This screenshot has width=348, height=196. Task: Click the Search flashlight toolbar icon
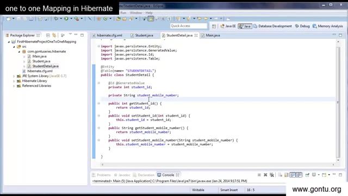point(131,19)
